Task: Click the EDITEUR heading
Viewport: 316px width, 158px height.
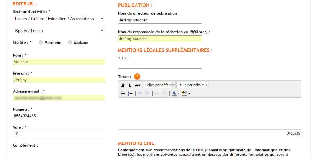Action: click(24, 3)
